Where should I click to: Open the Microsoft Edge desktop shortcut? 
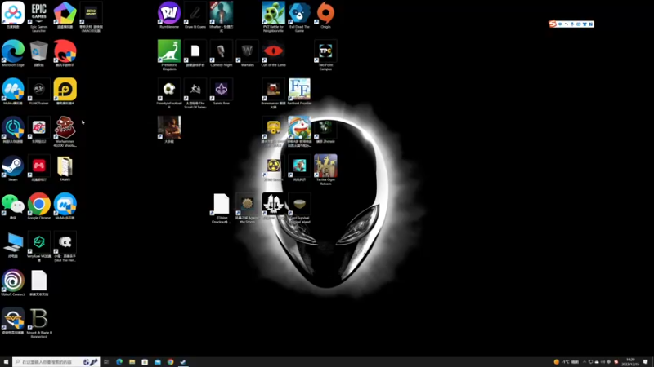pyautogui.click(x=13, y=53)
